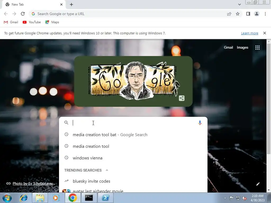
Task: Close the New Tab tab
Action: click(61, 4)
